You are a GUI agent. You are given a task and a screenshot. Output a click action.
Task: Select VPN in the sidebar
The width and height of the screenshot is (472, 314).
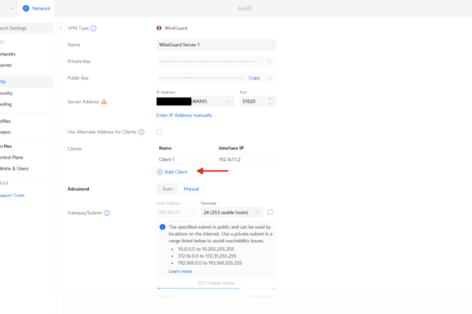pos(27,82)
